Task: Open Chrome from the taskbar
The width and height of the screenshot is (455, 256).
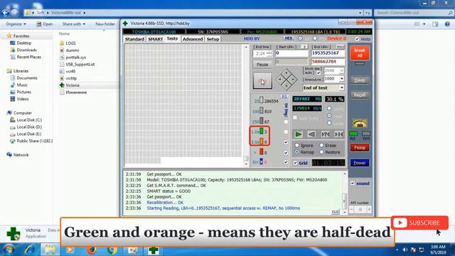Action: (x=112, y=250)
